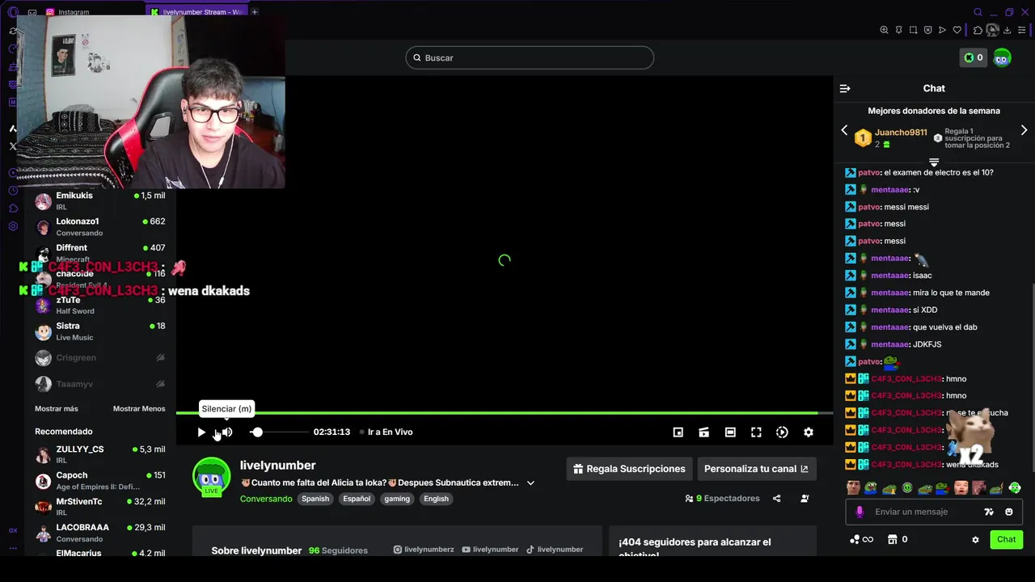Click the purple microphone icon in chat

[860, 512]
